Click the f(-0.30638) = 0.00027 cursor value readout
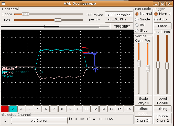Screen dimensions: 174x126 [91, 119]
